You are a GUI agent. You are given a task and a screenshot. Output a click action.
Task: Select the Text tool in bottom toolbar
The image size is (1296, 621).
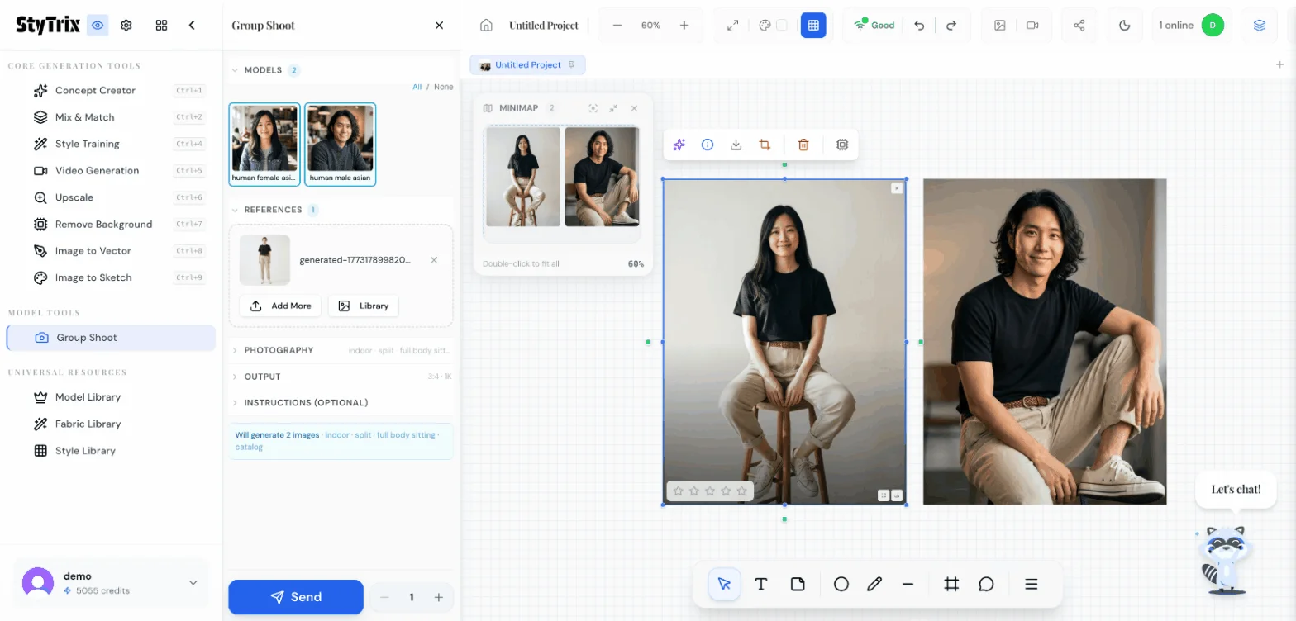tap(761, 584)
